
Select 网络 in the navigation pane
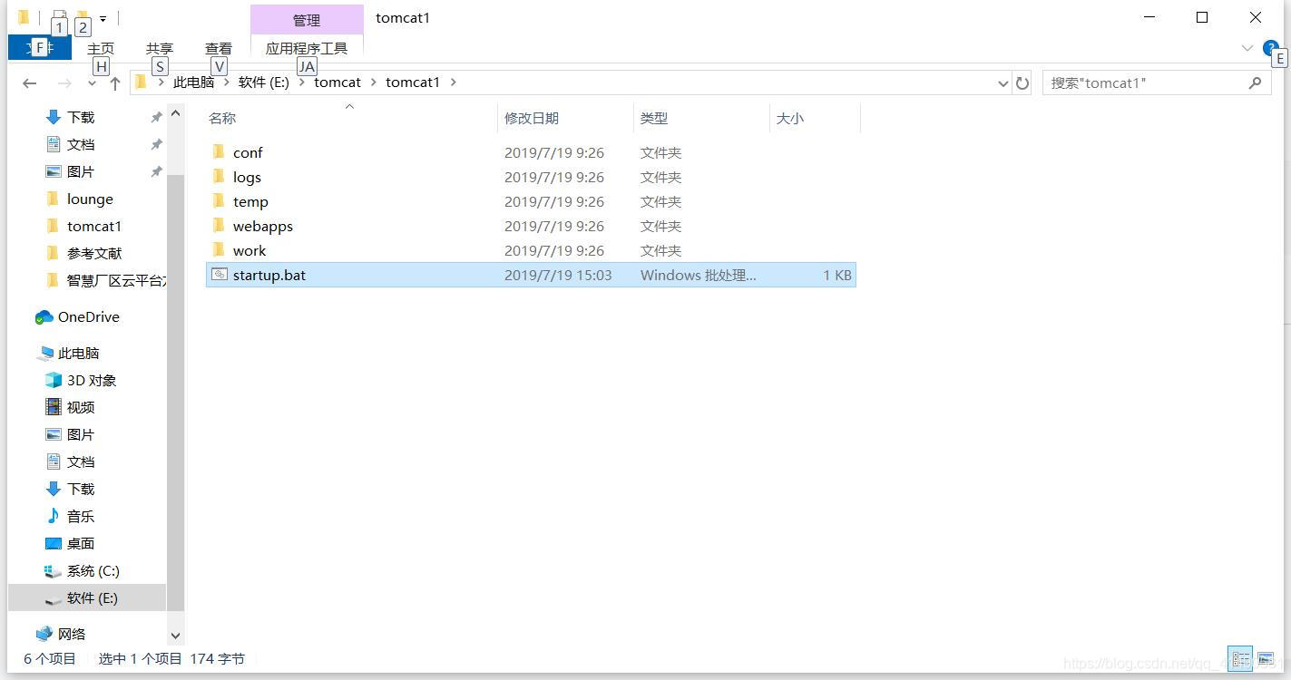tap(72, 634)
